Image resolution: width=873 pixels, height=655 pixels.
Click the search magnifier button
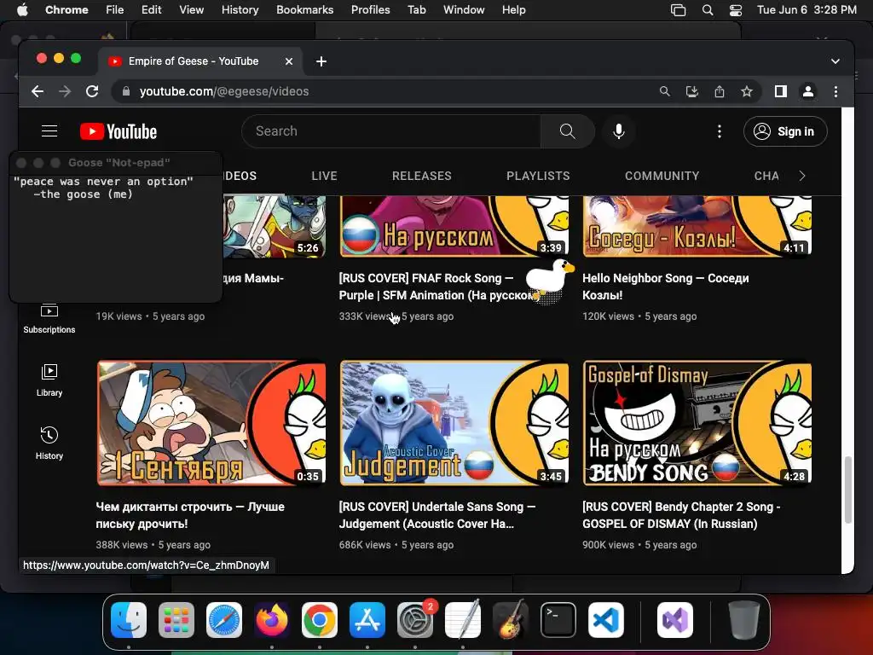(567, 131)
